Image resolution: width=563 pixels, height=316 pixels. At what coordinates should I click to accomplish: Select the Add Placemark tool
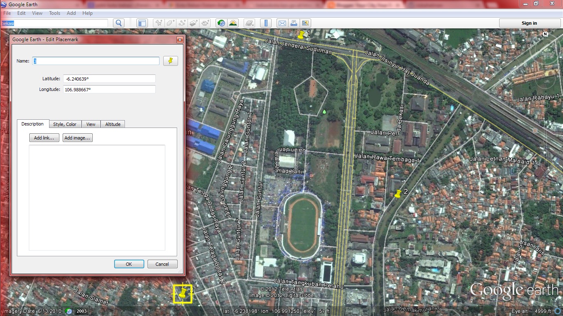[x=158, y=23]
